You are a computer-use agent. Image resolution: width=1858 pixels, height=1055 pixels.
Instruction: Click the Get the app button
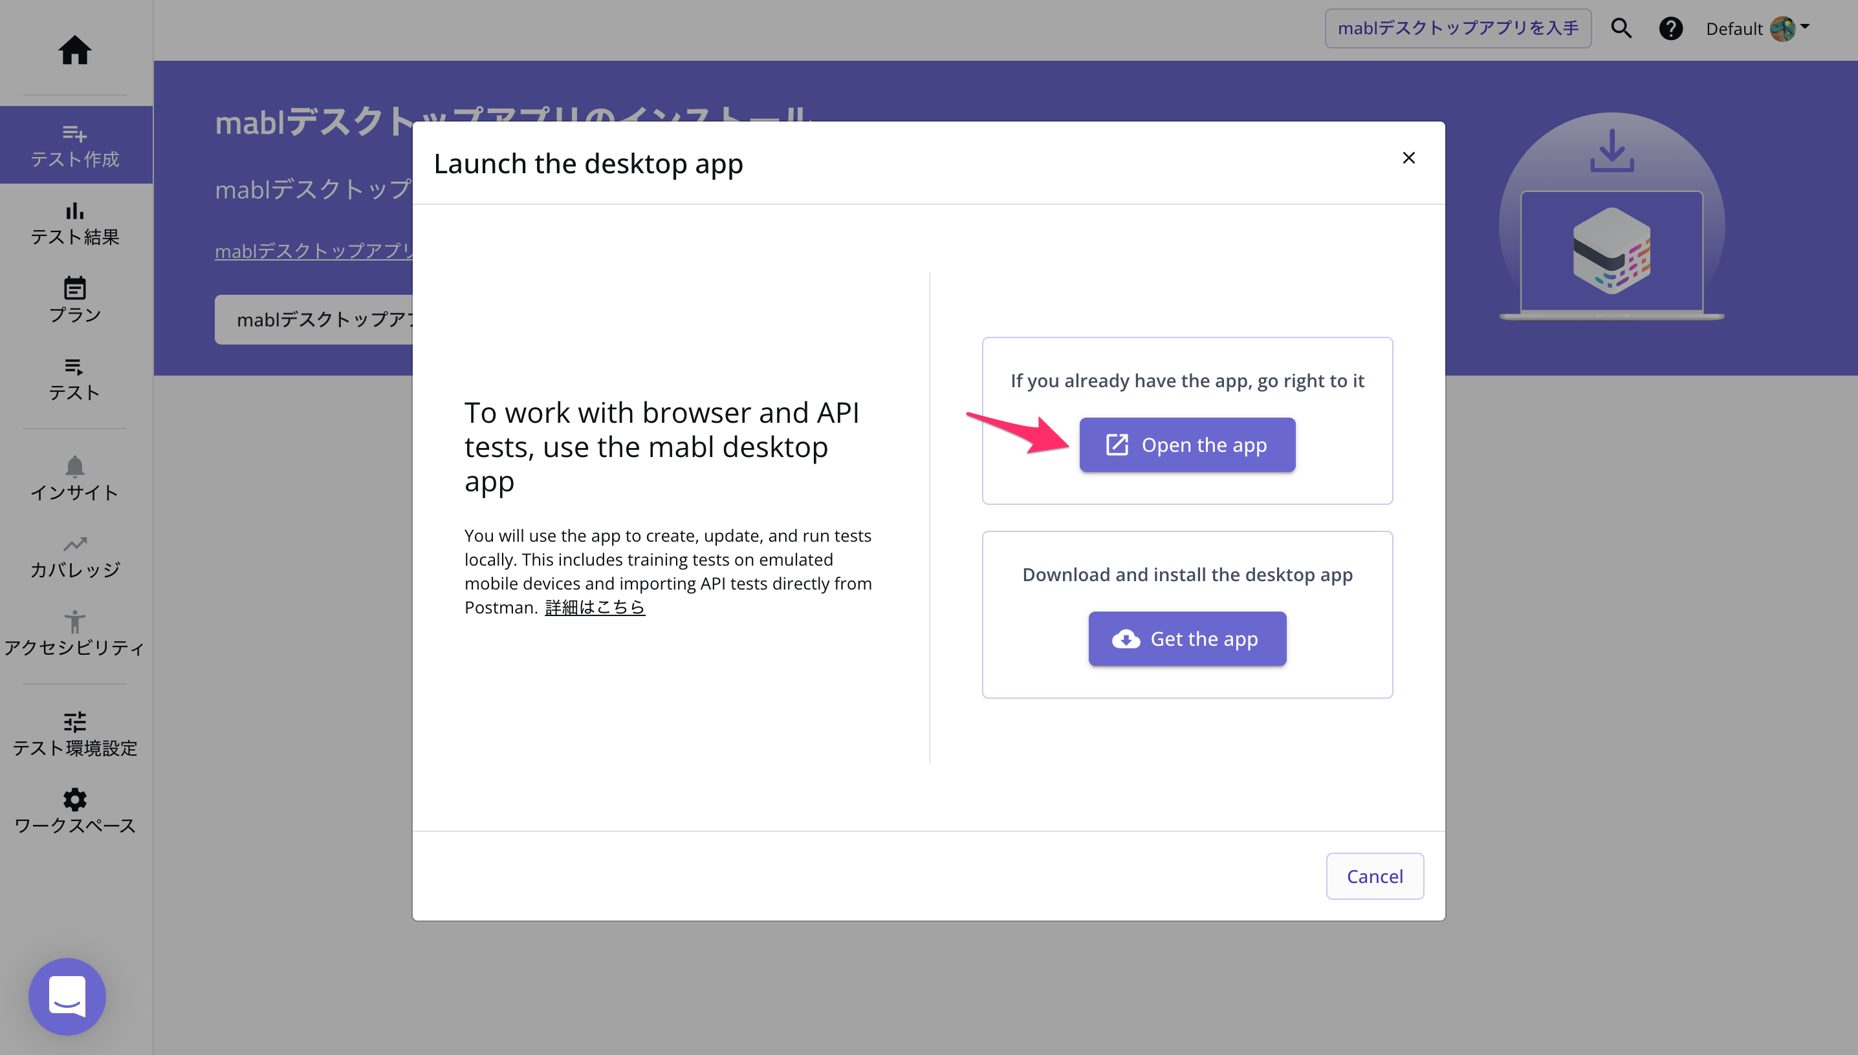(x=1186, y=639)
